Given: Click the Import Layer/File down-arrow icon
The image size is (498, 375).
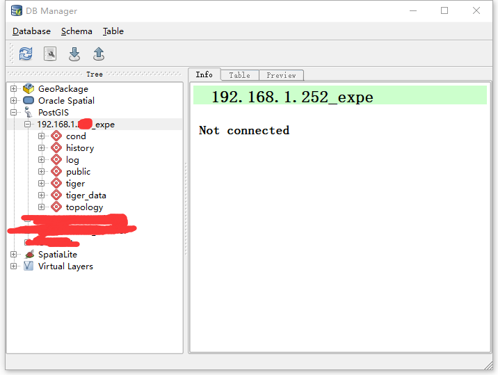Looking at the screenshot, I should tap(74, 54).
